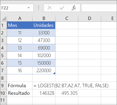Image resolution: width=117 pixels, height=105 pixels.
Task: Select row 9 header
Action: point(3,86)
